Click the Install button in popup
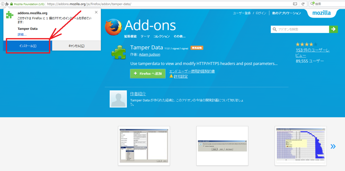The image size is (345, 171). 28,46
